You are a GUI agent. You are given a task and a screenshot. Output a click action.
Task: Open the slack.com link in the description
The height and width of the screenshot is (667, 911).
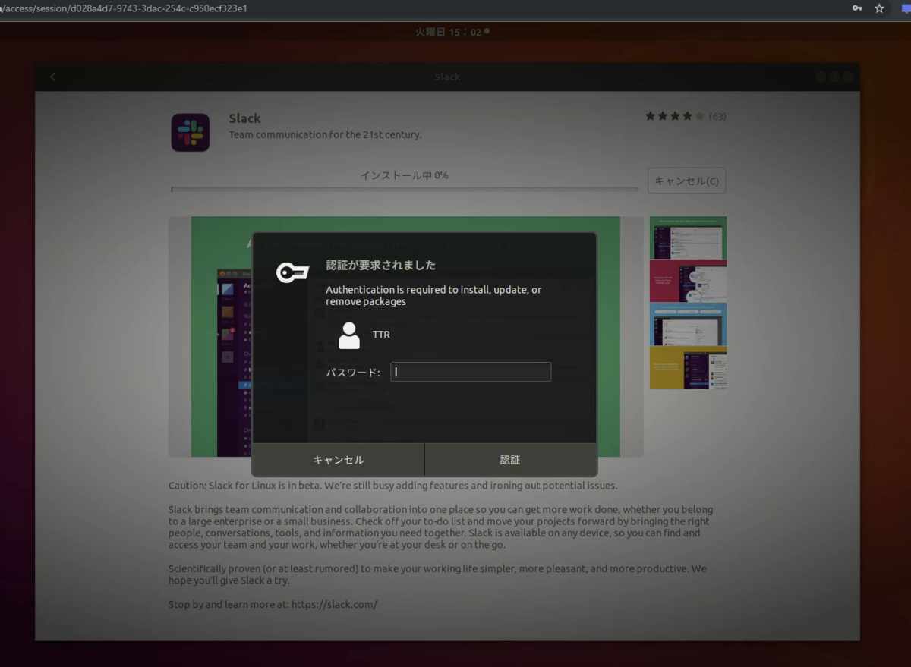(x=333, y=604)
